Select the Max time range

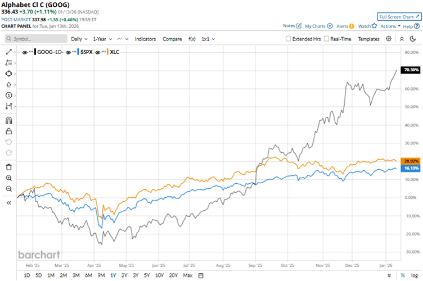[188, 275]
